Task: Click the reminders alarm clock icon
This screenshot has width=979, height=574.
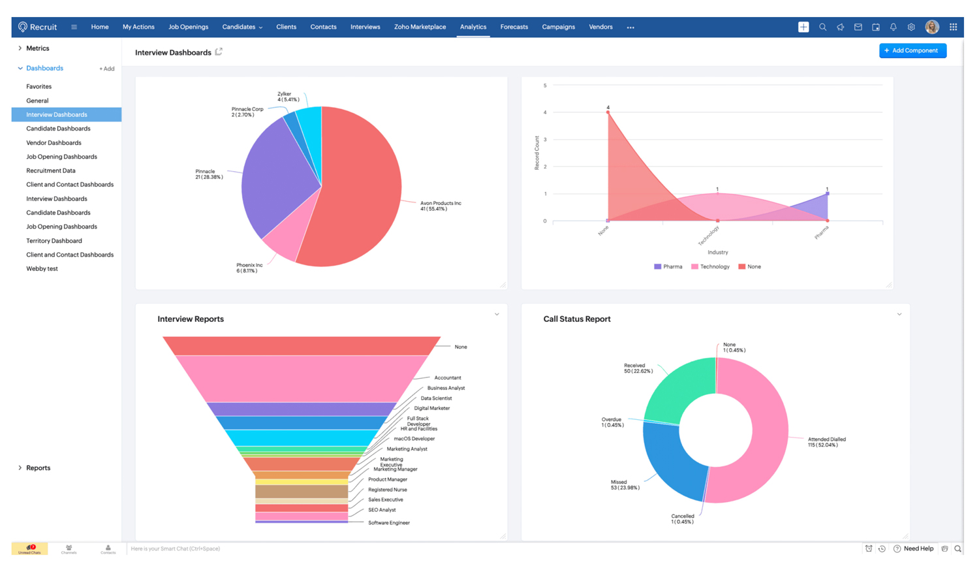Action: 869,549
